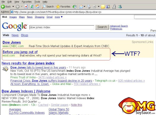This screenshot has height=115, width=156.
Task: Click the Address bar URL field
Action: [83, 12]
